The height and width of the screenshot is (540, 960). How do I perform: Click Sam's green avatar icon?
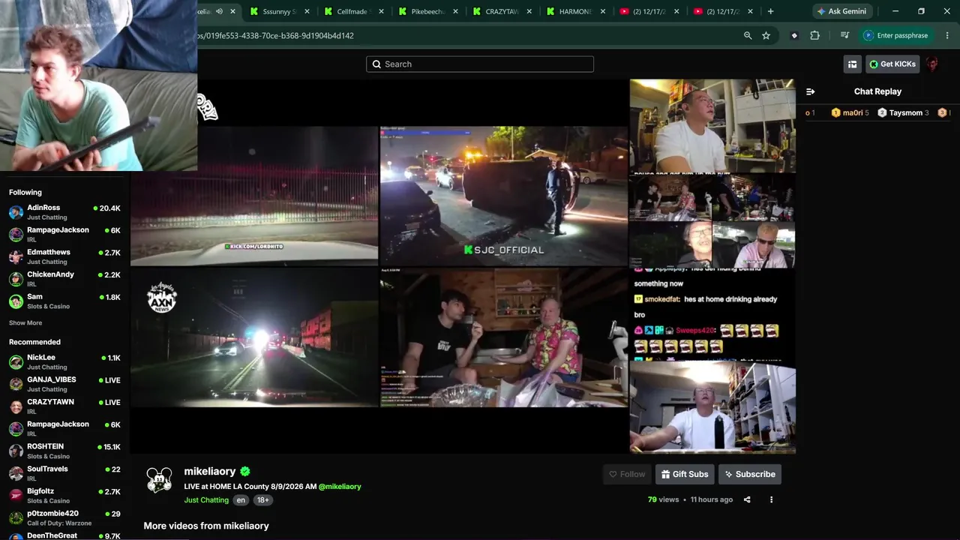[x=16, y=301]
